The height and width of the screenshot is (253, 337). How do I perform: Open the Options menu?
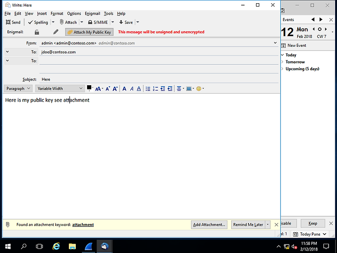(74, 14)
